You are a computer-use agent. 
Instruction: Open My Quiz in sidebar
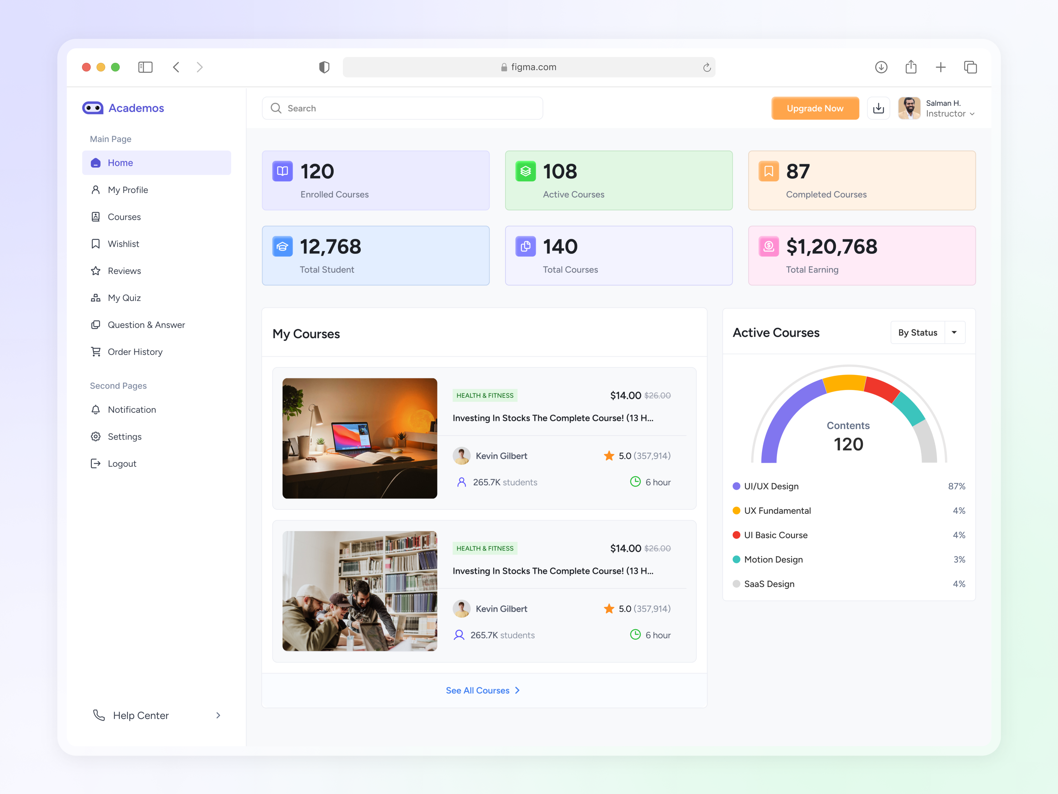tap(156, 298)
